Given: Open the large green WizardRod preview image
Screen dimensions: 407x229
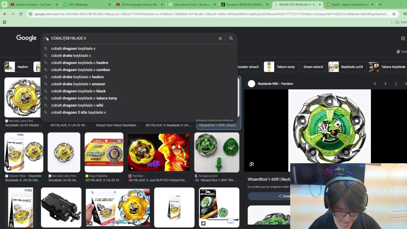Looking at the screenshot, I should tap(329, 126).
